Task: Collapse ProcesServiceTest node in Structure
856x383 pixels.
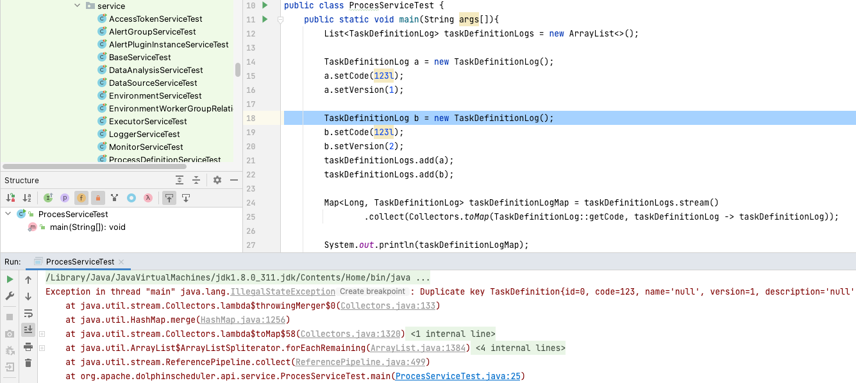Action: point(8,214)
